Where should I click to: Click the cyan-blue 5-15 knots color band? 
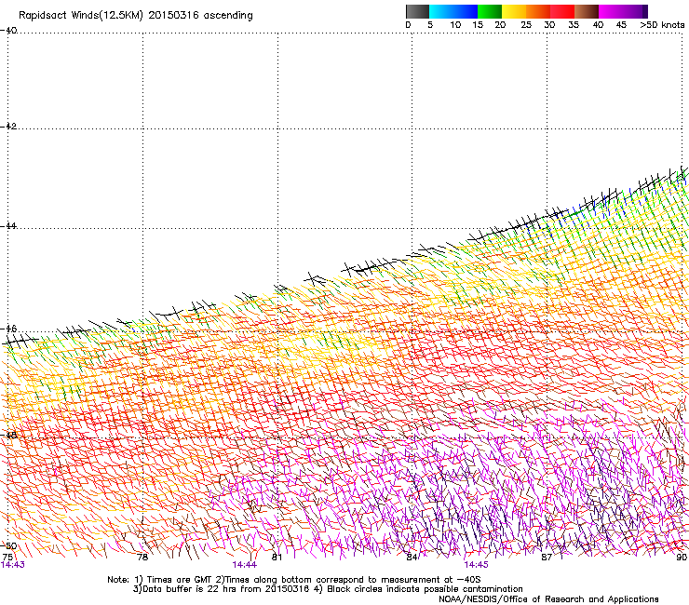click(x=453, y=11)
